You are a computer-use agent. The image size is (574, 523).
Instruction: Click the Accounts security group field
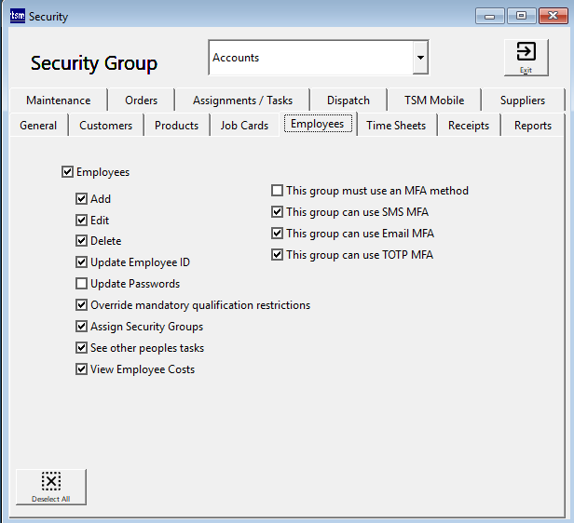309,58
